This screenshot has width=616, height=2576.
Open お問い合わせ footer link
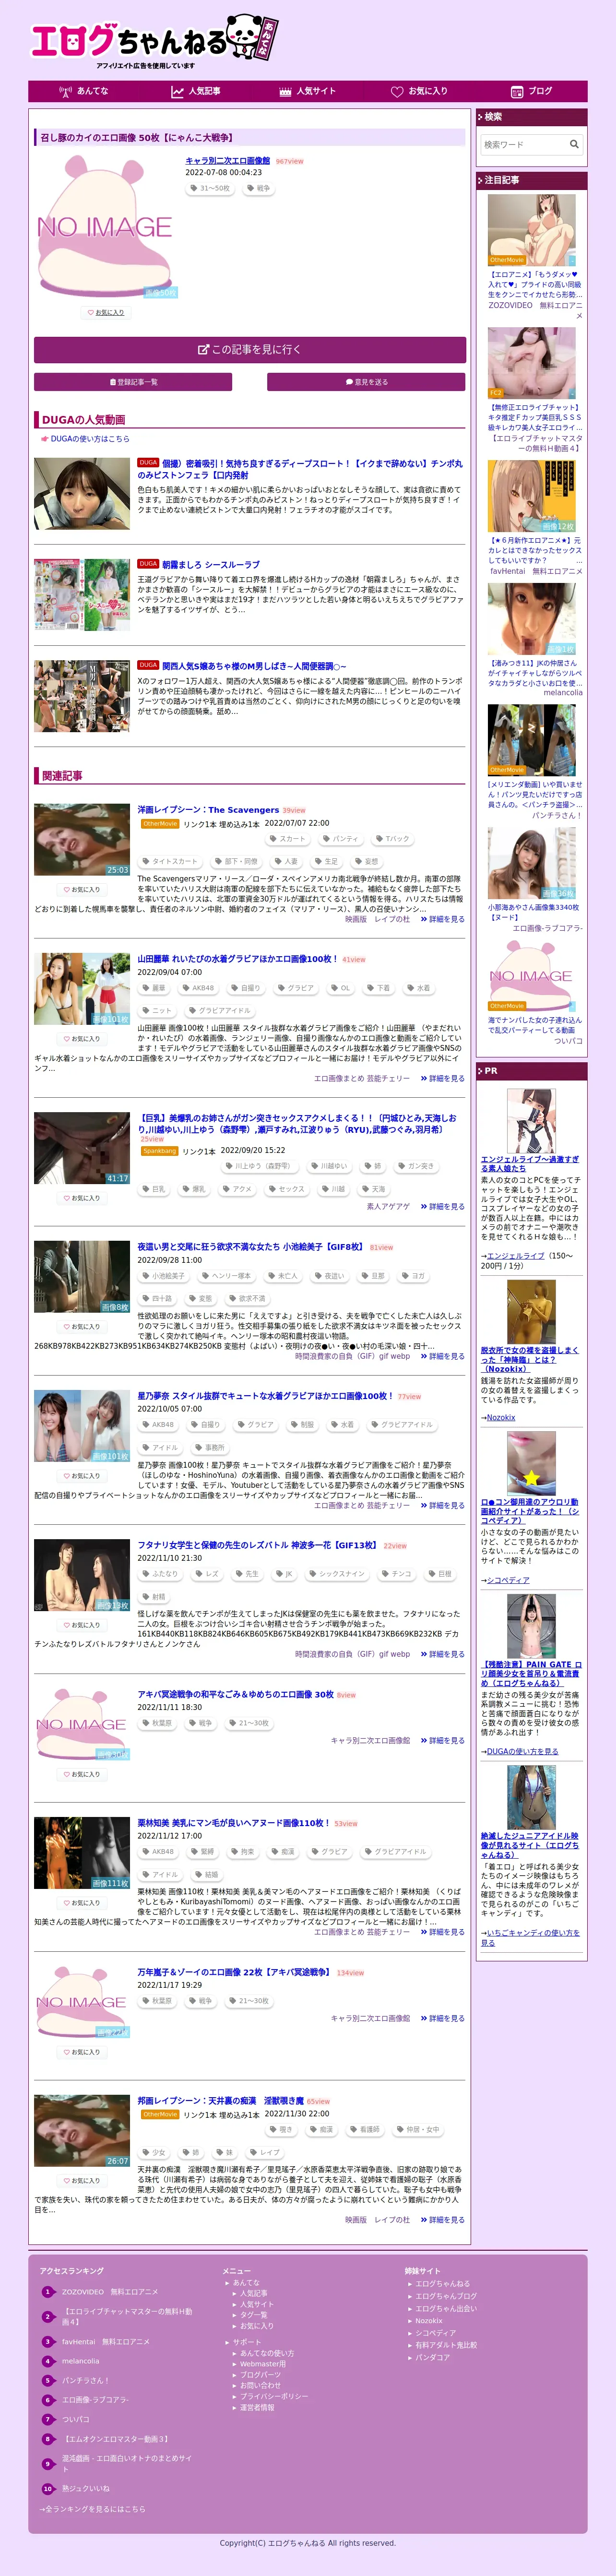[260, 2385]
